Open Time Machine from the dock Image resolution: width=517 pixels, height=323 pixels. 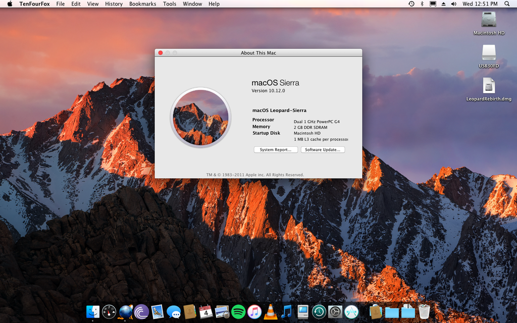point(319,312)
